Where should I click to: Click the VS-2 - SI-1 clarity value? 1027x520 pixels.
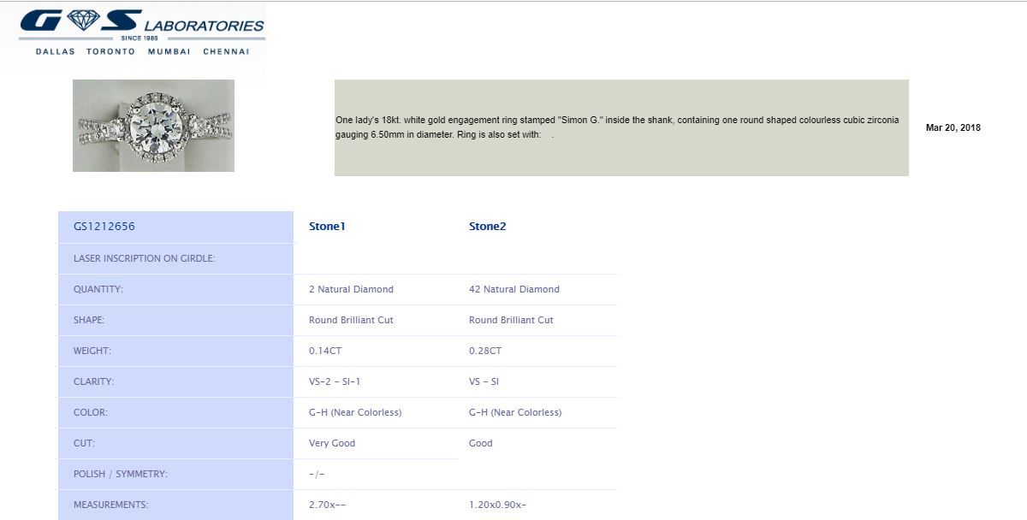click(x=340, y=381)
